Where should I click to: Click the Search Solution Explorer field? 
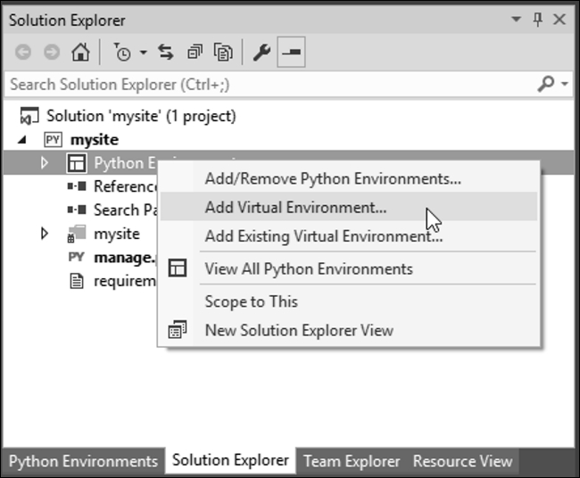coord(270,85)
